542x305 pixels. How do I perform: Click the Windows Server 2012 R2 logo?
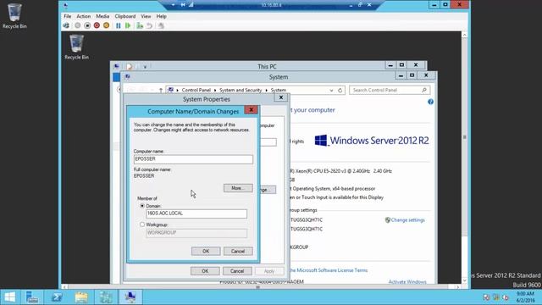[x=372, y=141]
